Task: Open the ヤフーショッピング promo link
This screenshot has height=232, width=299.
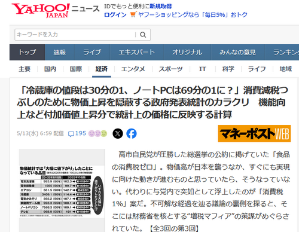Action: [193, 15]
